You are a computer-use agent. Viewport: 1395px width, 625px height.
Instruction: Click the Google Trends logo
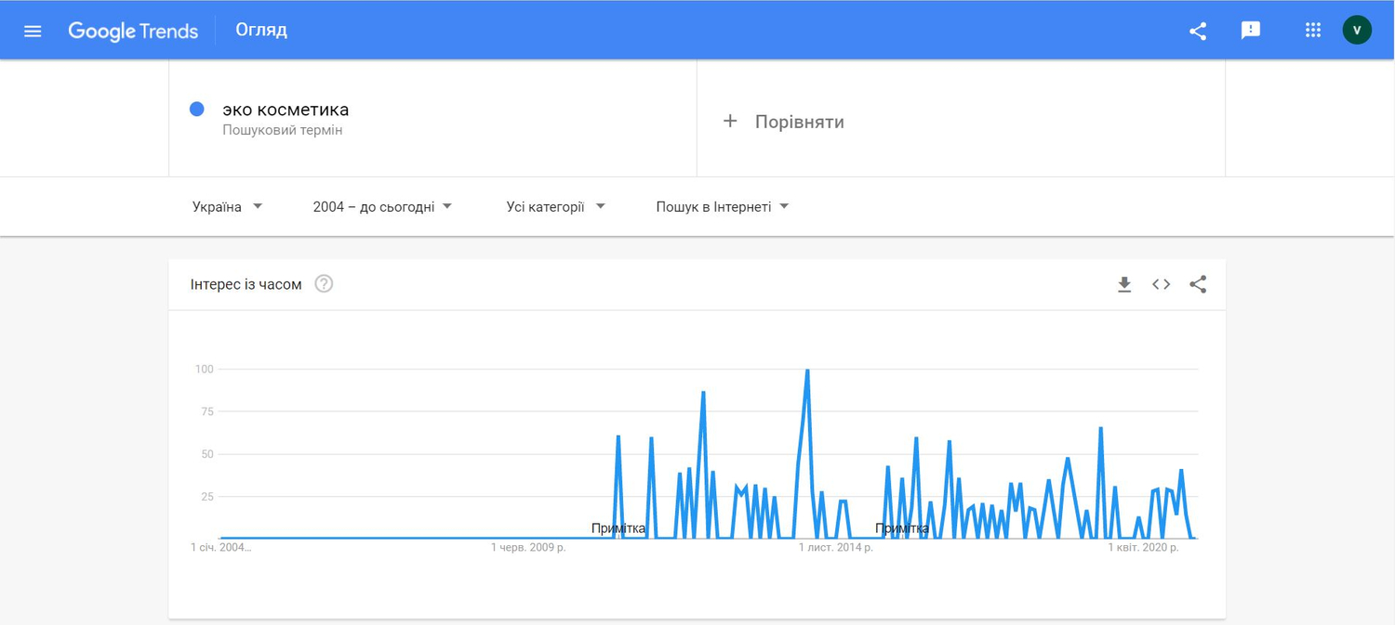(133, 31)
